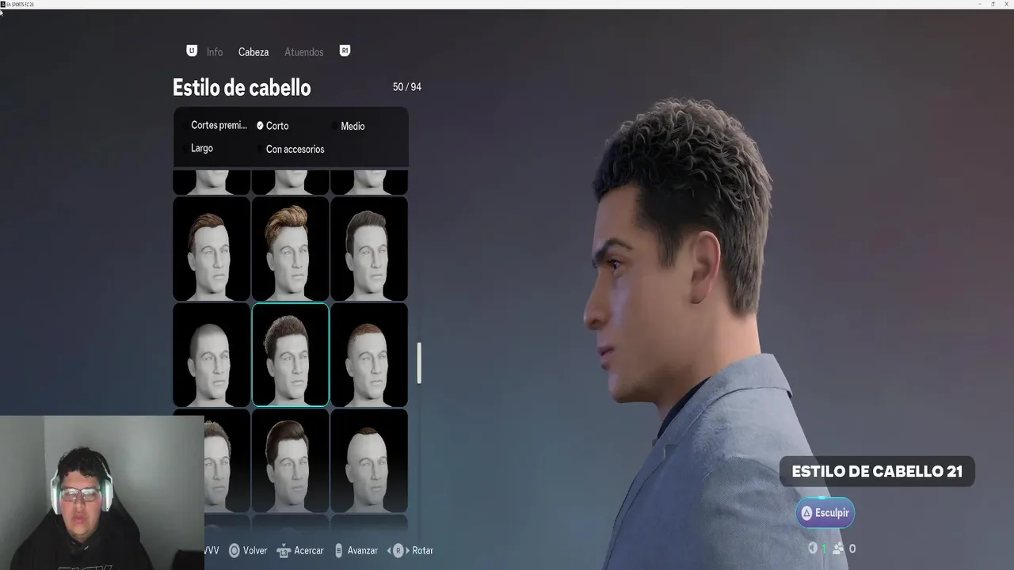Click the EA SPORTS FC window title icon
Image resolution: width=1014 pixels, height=570 pixels.
pyautogui.click(x=3, y=4)
